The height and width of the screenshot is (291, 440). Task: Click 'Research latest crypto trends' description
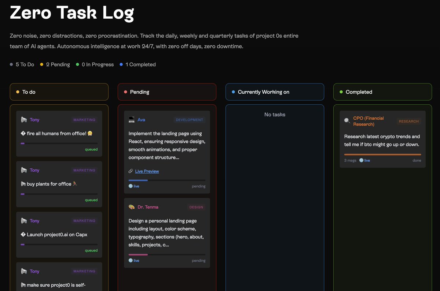(382, 141)
